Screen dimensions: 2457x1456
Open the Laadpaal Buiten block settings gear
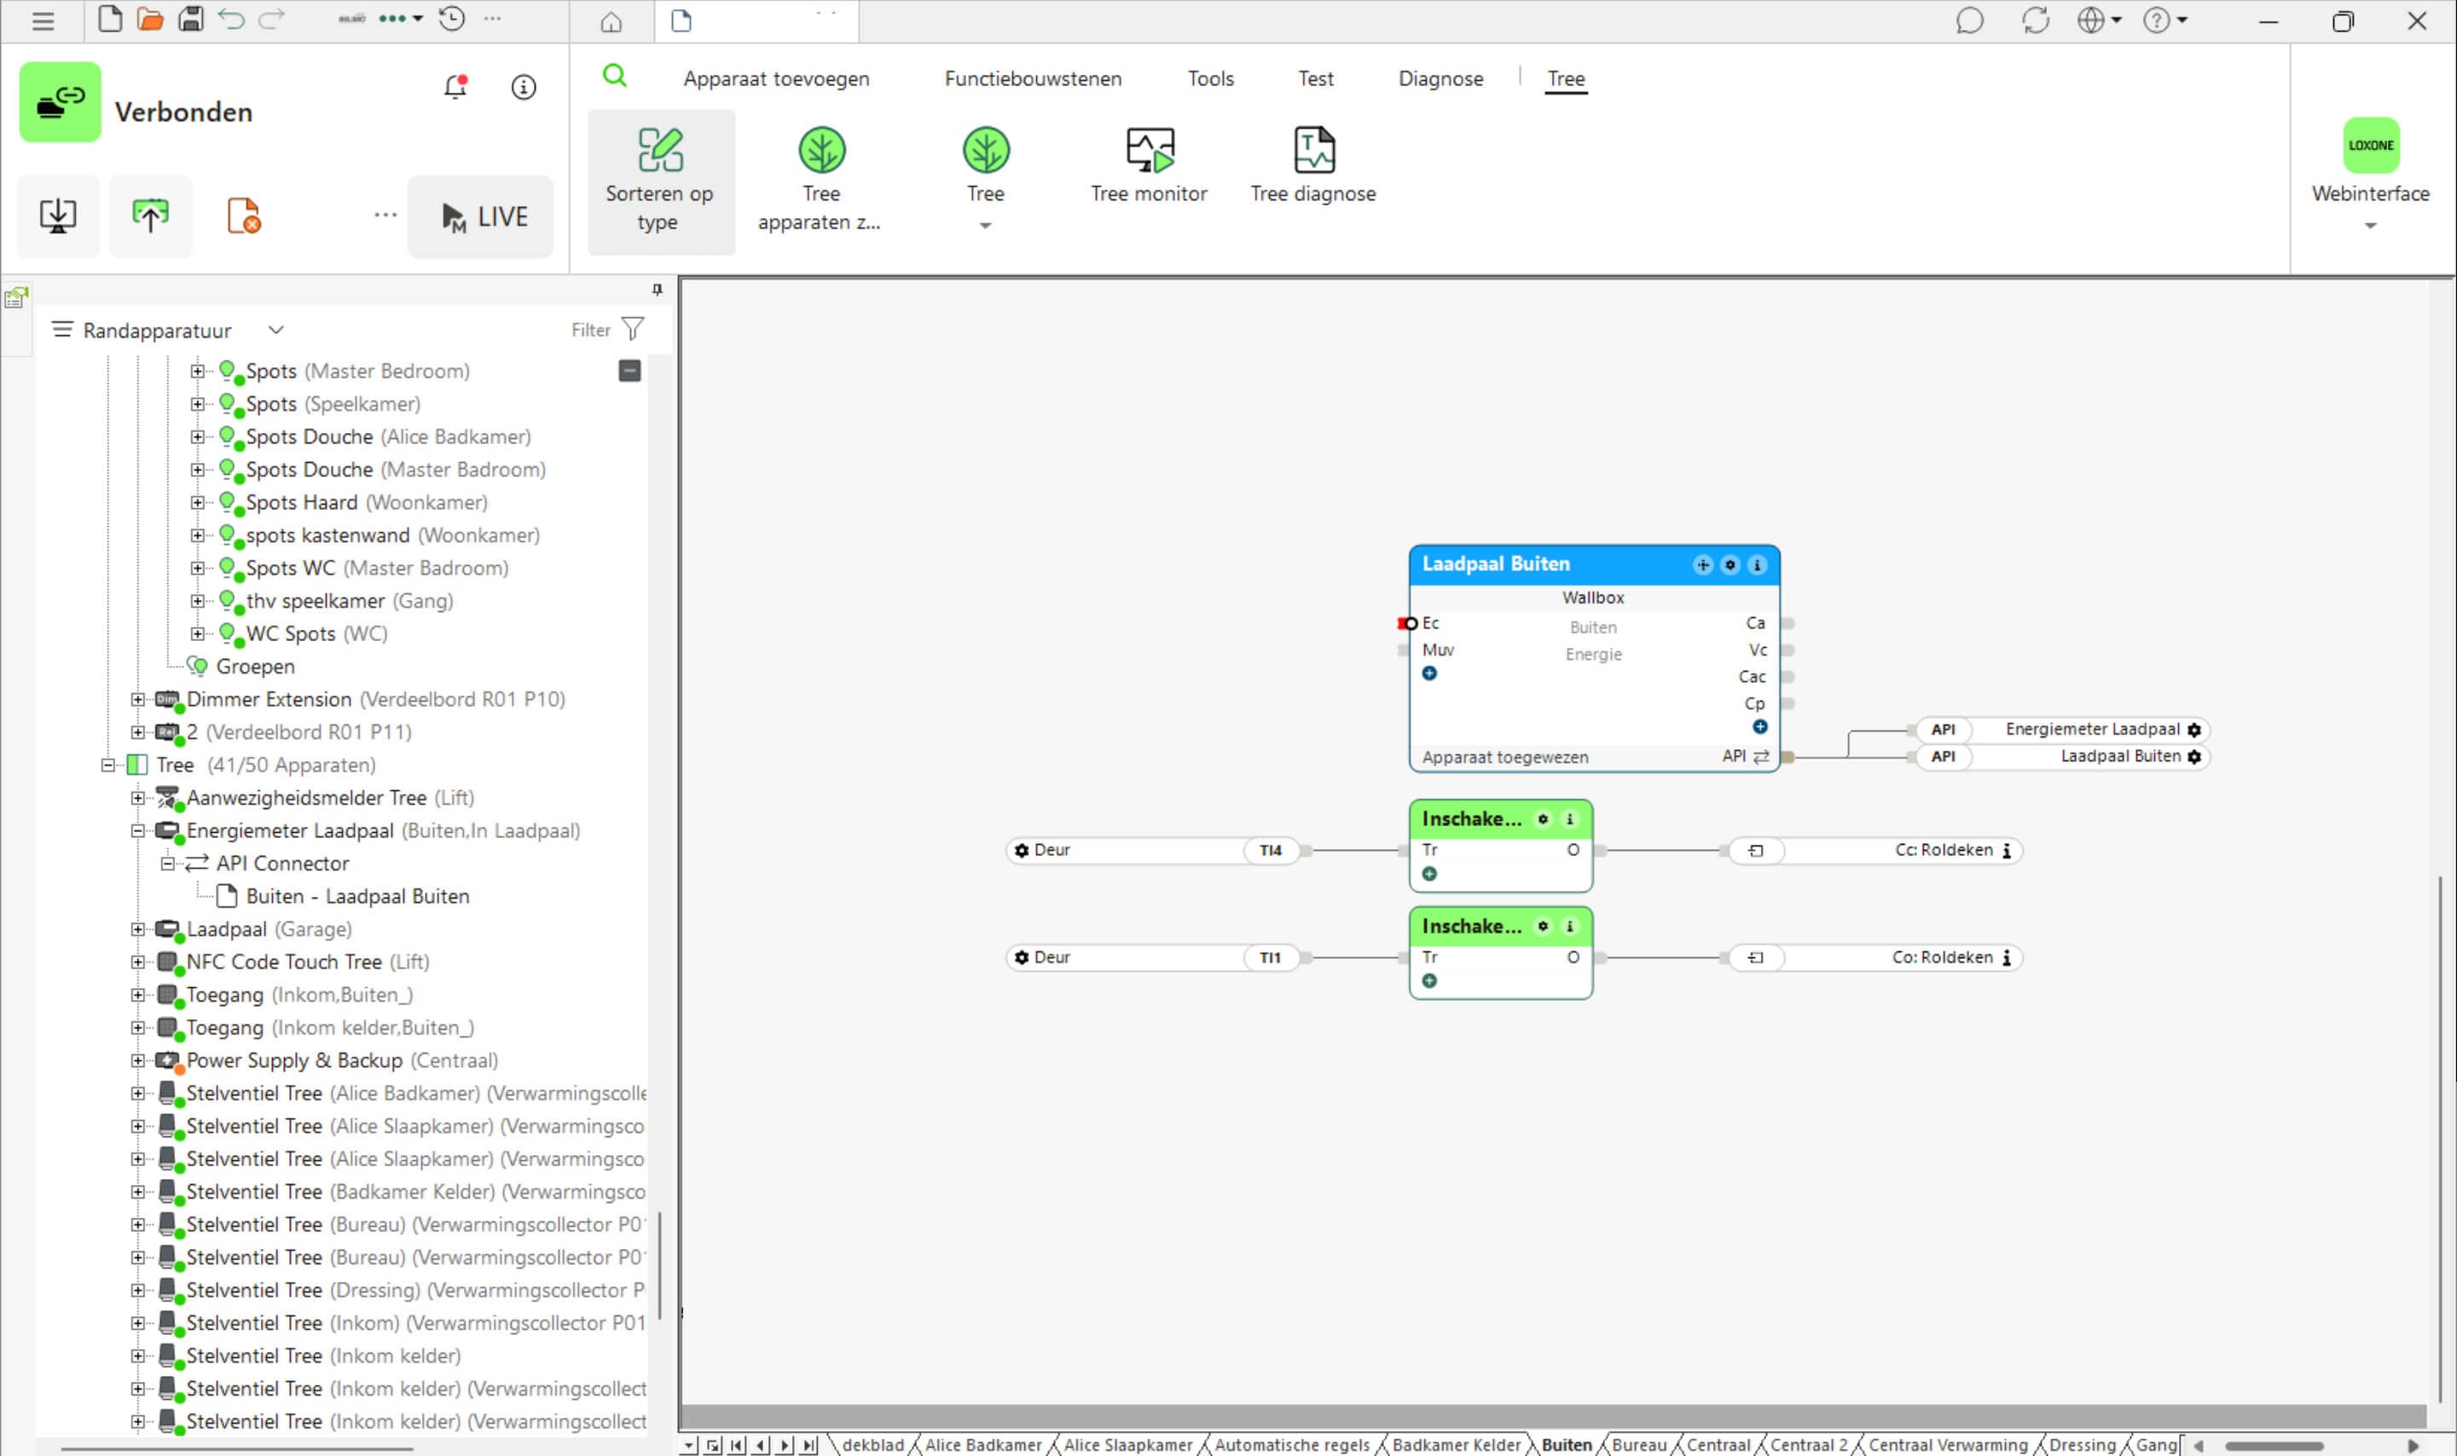coord(1730,565)
